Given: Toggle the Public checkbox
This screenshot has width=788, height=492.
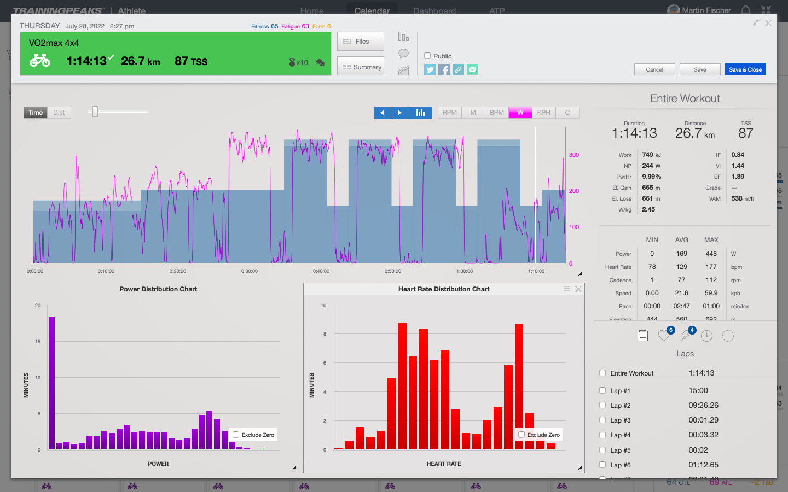Looking at the screenshot, I should 427,56.
